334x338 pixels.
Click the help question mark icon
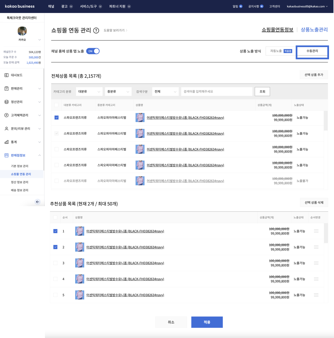pos(96,30)
